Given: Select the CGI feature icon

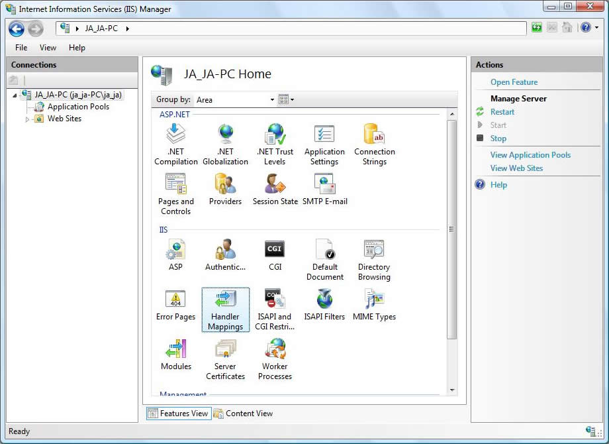Looking at the screenshot, I should (x=275, y=254).
